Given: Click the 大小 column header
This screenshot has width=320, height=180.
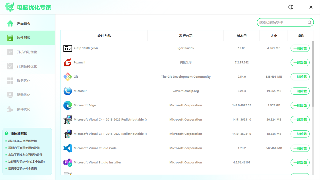Looking at the screenshot, I should [x=274, y=36].
